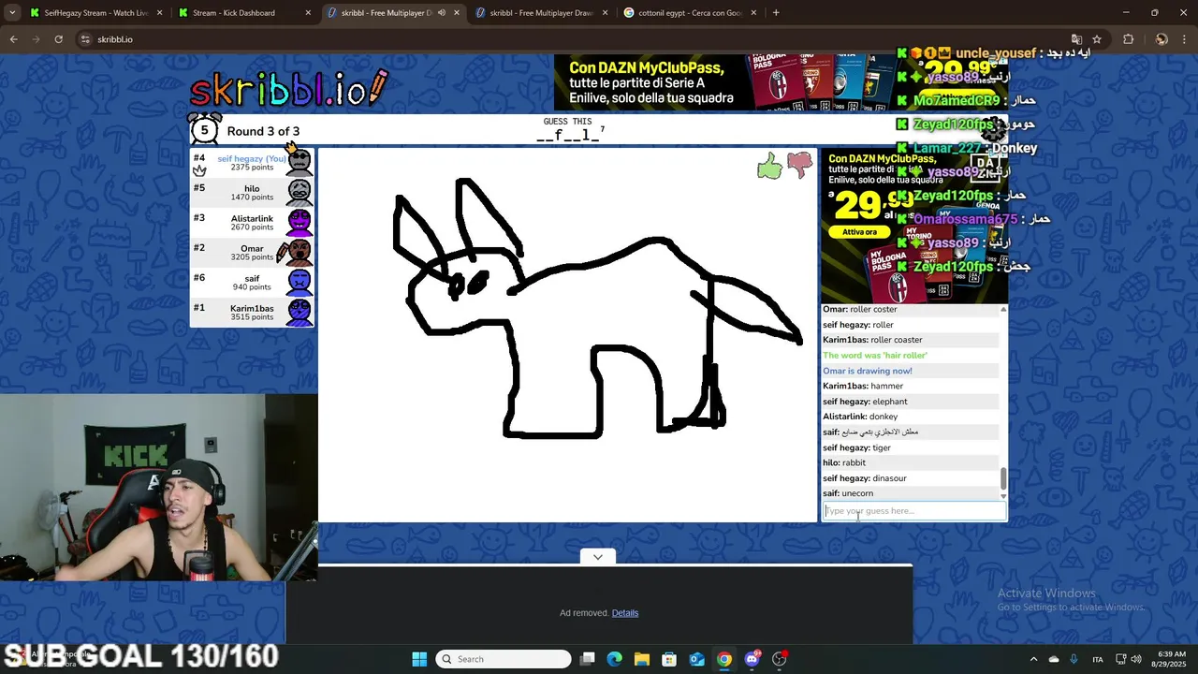The image size is (1198, 674).
Task: Reload the skribbl.io page
Action: [58, 39]
